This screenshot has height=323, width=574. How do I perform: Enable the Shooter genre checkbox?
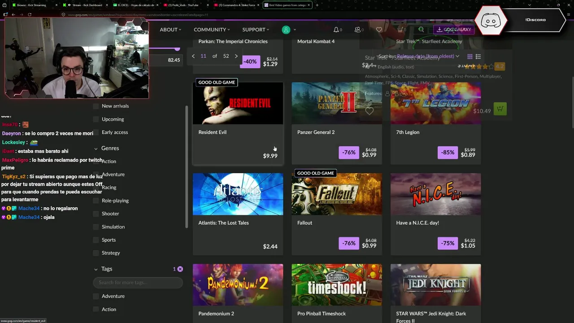[x=96, y=214]
